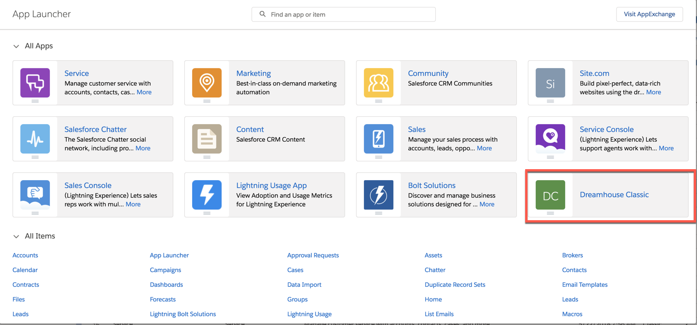Viewport: 697px width, 325px height.
Task: Open the Bolt Solutions title link
Action: click(432, 185)
